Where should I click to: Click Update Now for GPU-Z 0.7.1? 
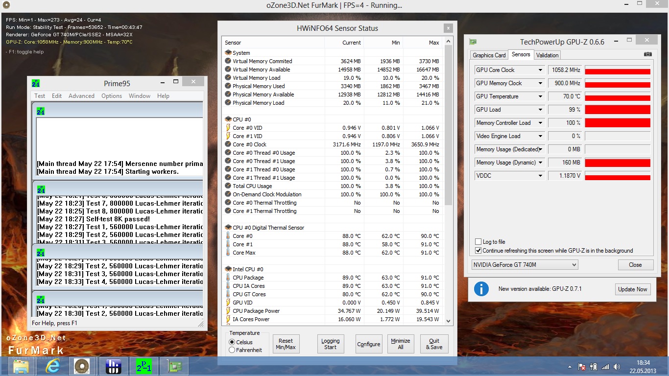[x=632, y=289]
